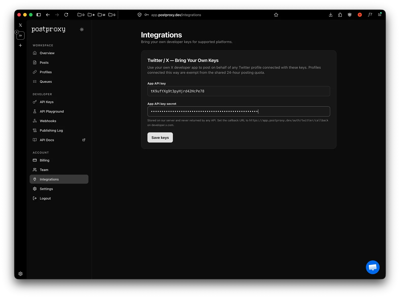Open the downloads panel

point(331,15)
